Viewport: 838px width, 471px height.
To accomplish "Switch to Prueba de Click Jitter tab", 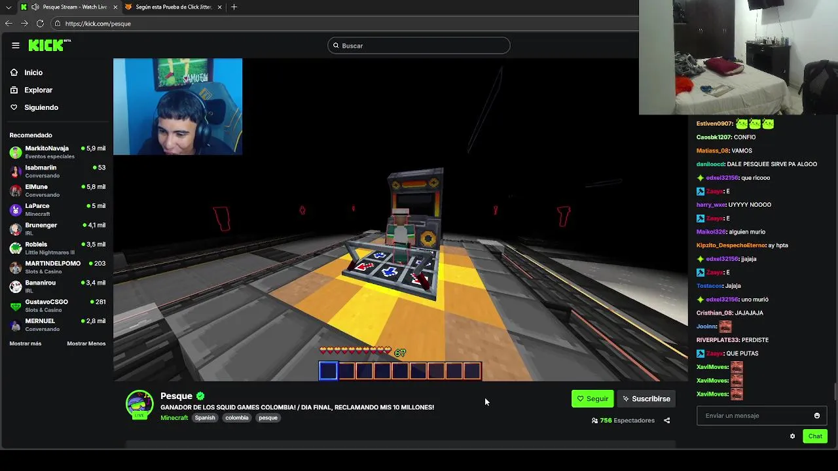I will pos(173,7).
